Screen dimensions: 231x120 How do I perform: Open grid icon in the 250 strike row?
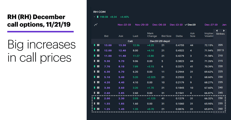click(98, 98)
